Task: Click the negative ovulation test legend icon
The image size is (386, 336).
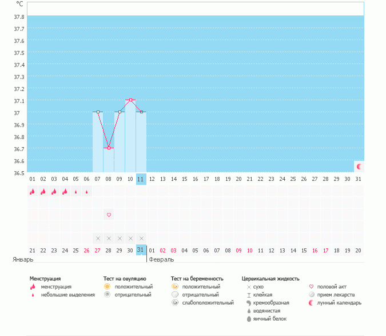Action: (107, 294)
